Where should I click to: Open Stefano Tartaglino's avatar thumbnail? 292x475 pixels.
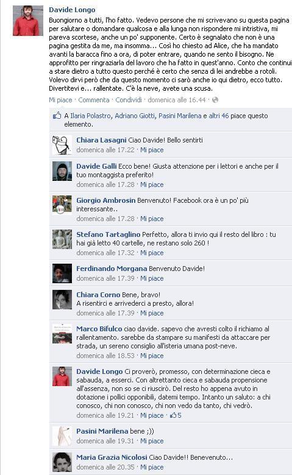click(x=62, y=239)
